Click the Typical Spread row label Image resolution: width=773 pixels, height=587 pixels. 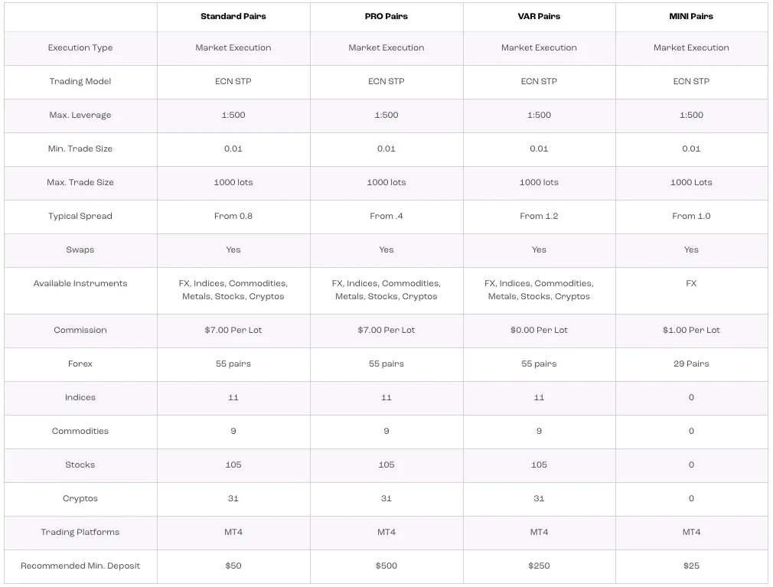80,216
